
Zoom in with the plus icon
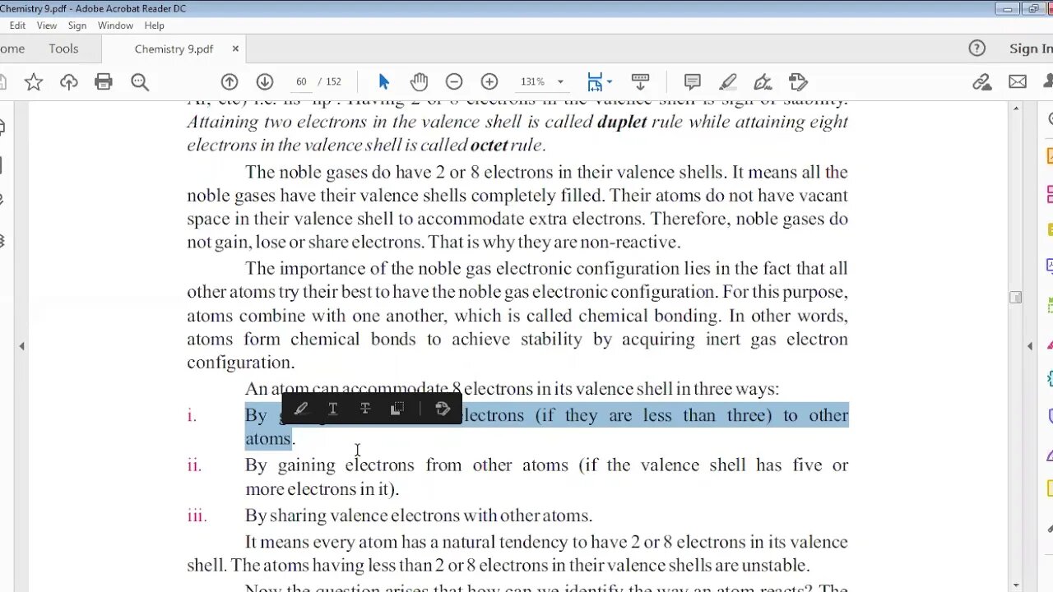pos(489,81)
